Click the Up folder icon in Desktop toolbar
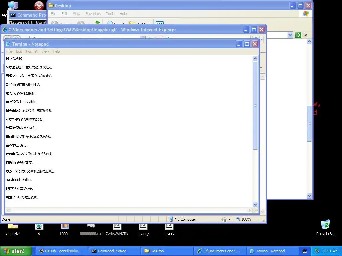This screenshot has width=342, height=256. pyautogui.click(x=97, y=23)
